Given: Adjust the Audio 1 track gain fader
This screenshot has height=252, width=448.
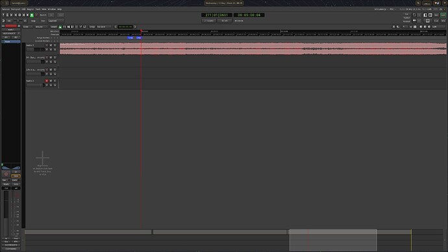Looking at the screenshot, I should [36, 49].
